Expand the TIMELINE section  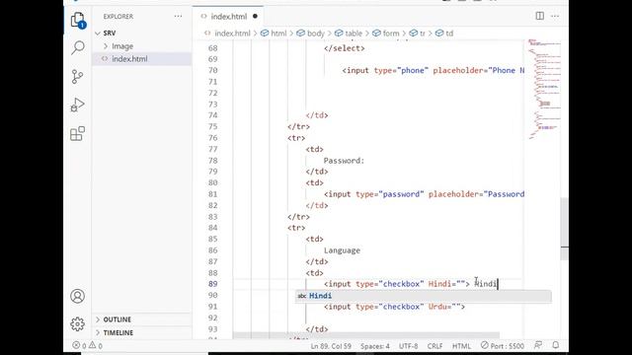pos(118,333)
